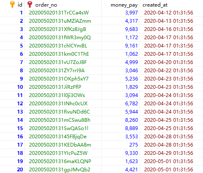Click the red key icon beside order_no
The image size is (203, 173).
click(30, 5)
